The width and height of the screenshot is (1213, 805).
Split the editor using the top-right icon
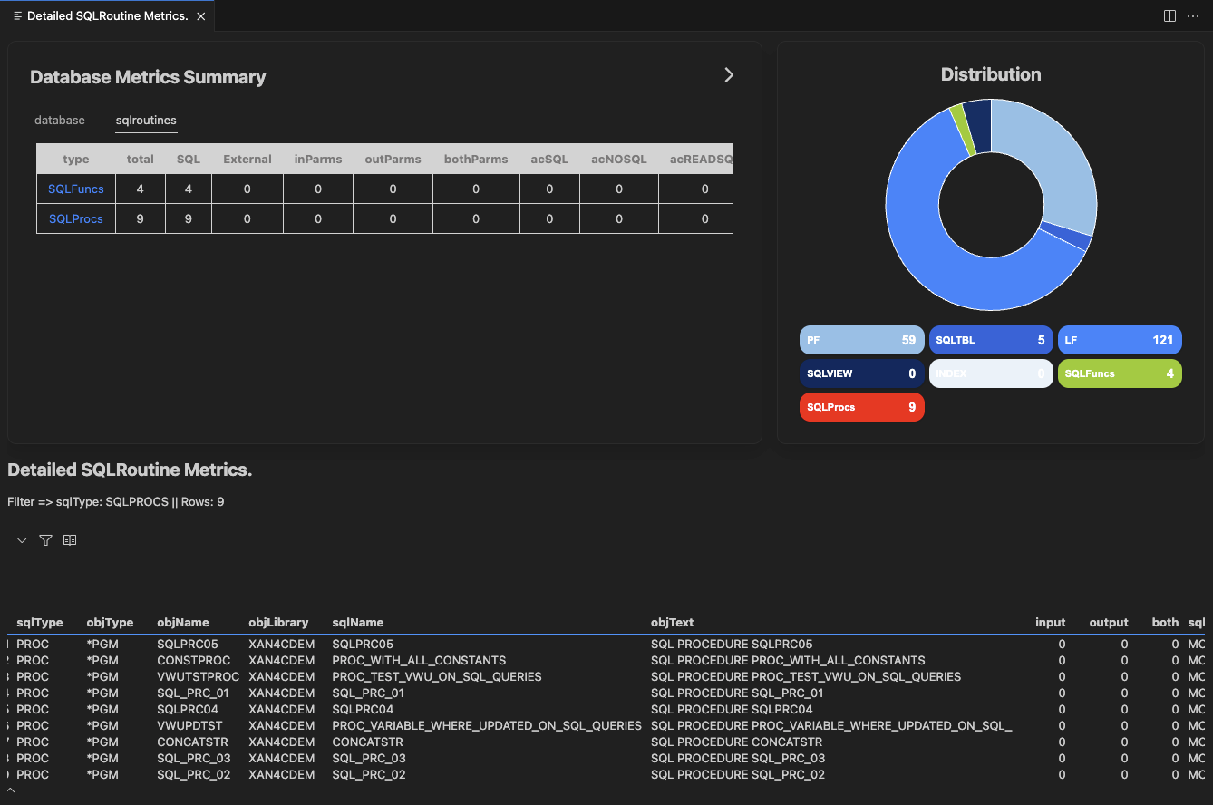1169,16
